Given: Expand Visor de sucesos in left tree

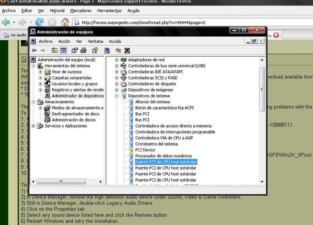Looking at the screenshot, I should [40, 72].
